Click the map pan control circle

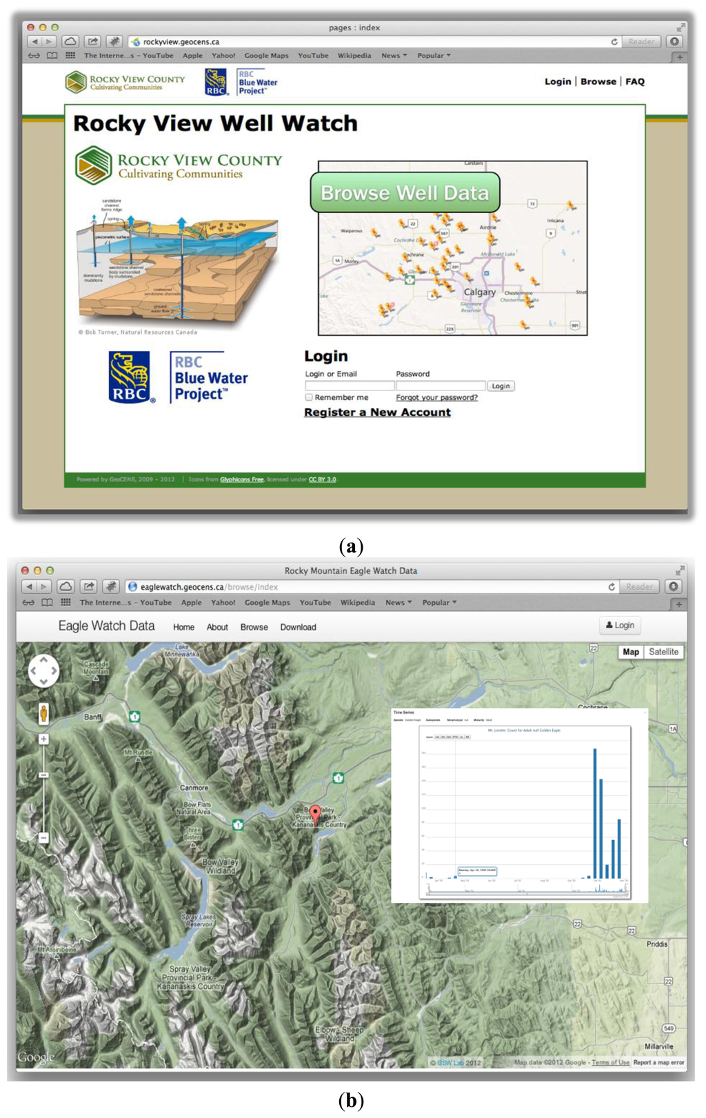(43, 670)
